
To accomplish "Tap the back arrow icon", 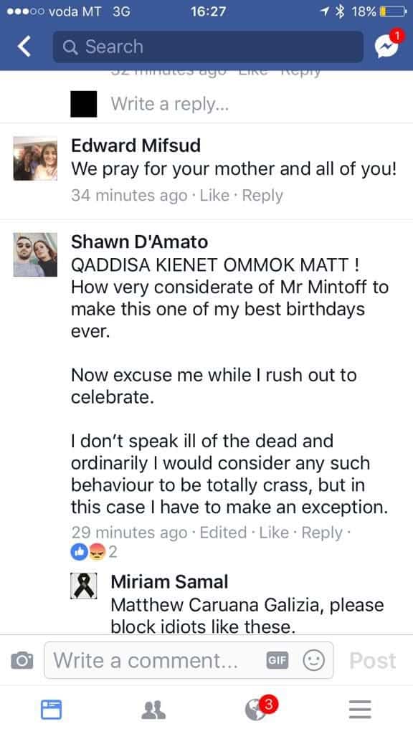I will 24,47.
